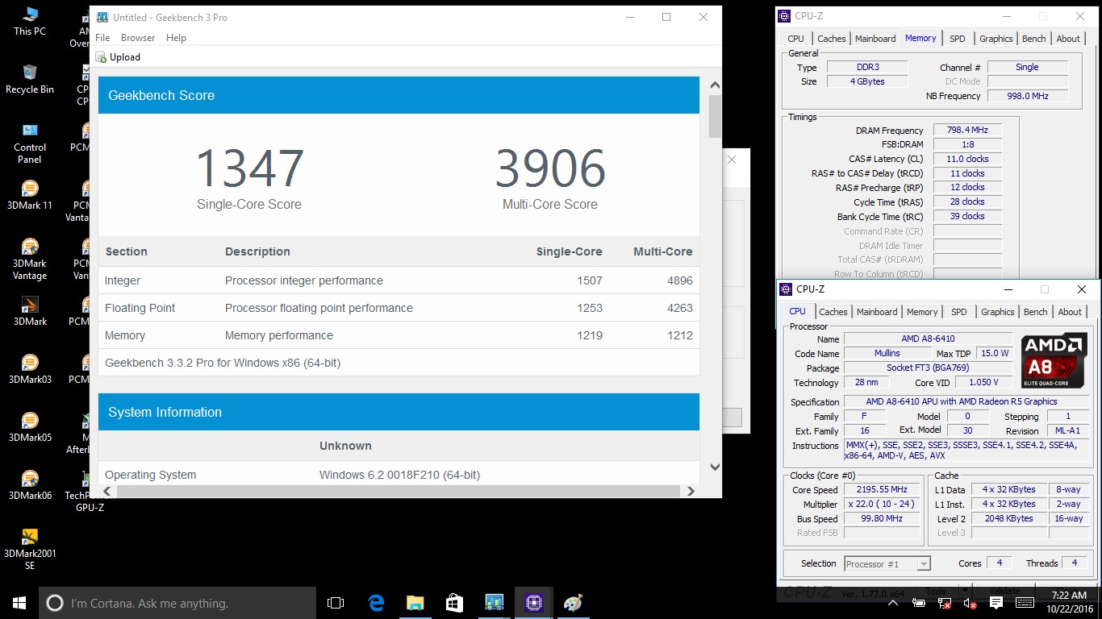Switch to Bench tab in upper CPU-Z

(x=1033, y=39)
